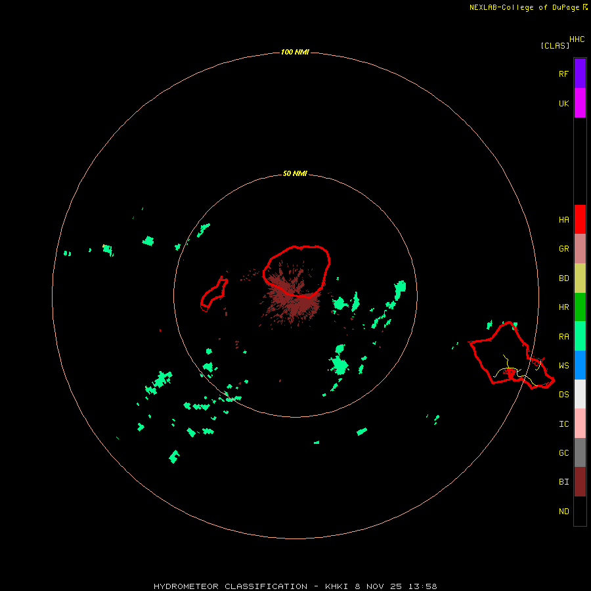
Task: Click the HA red legend swatch
Action: [x=580, y=219]
